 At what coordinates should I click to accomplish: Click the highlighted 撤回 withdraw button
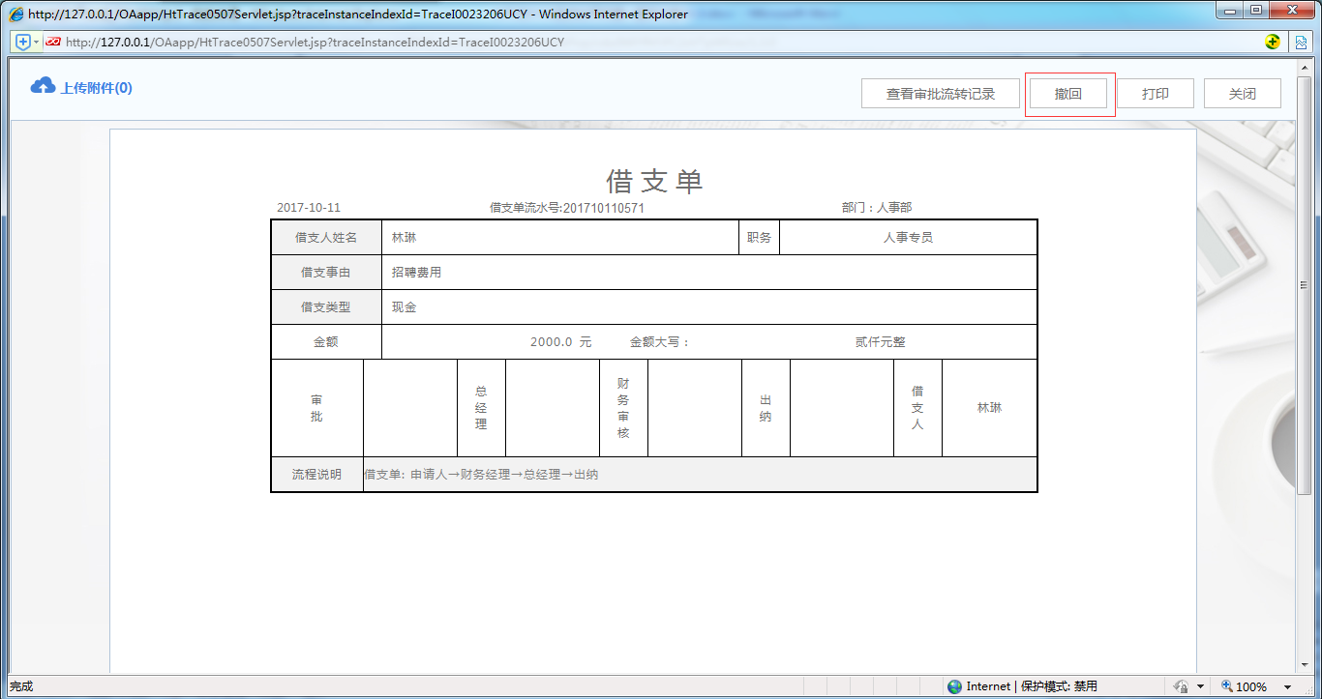1068,93
